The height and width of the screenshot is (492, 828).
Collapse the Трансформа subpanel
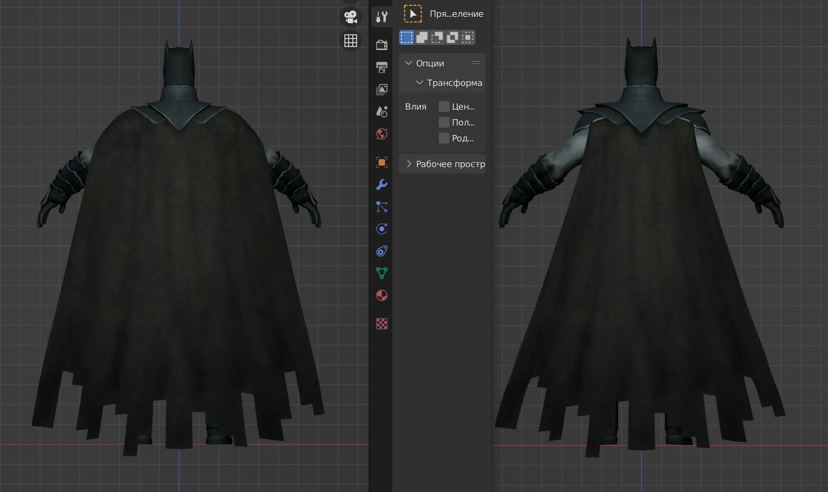pos(420,83)
